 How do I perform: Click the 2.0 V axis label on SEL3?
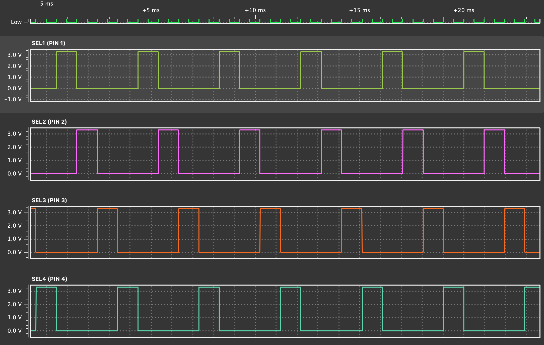pyautogui.click(x=14, y=226)
